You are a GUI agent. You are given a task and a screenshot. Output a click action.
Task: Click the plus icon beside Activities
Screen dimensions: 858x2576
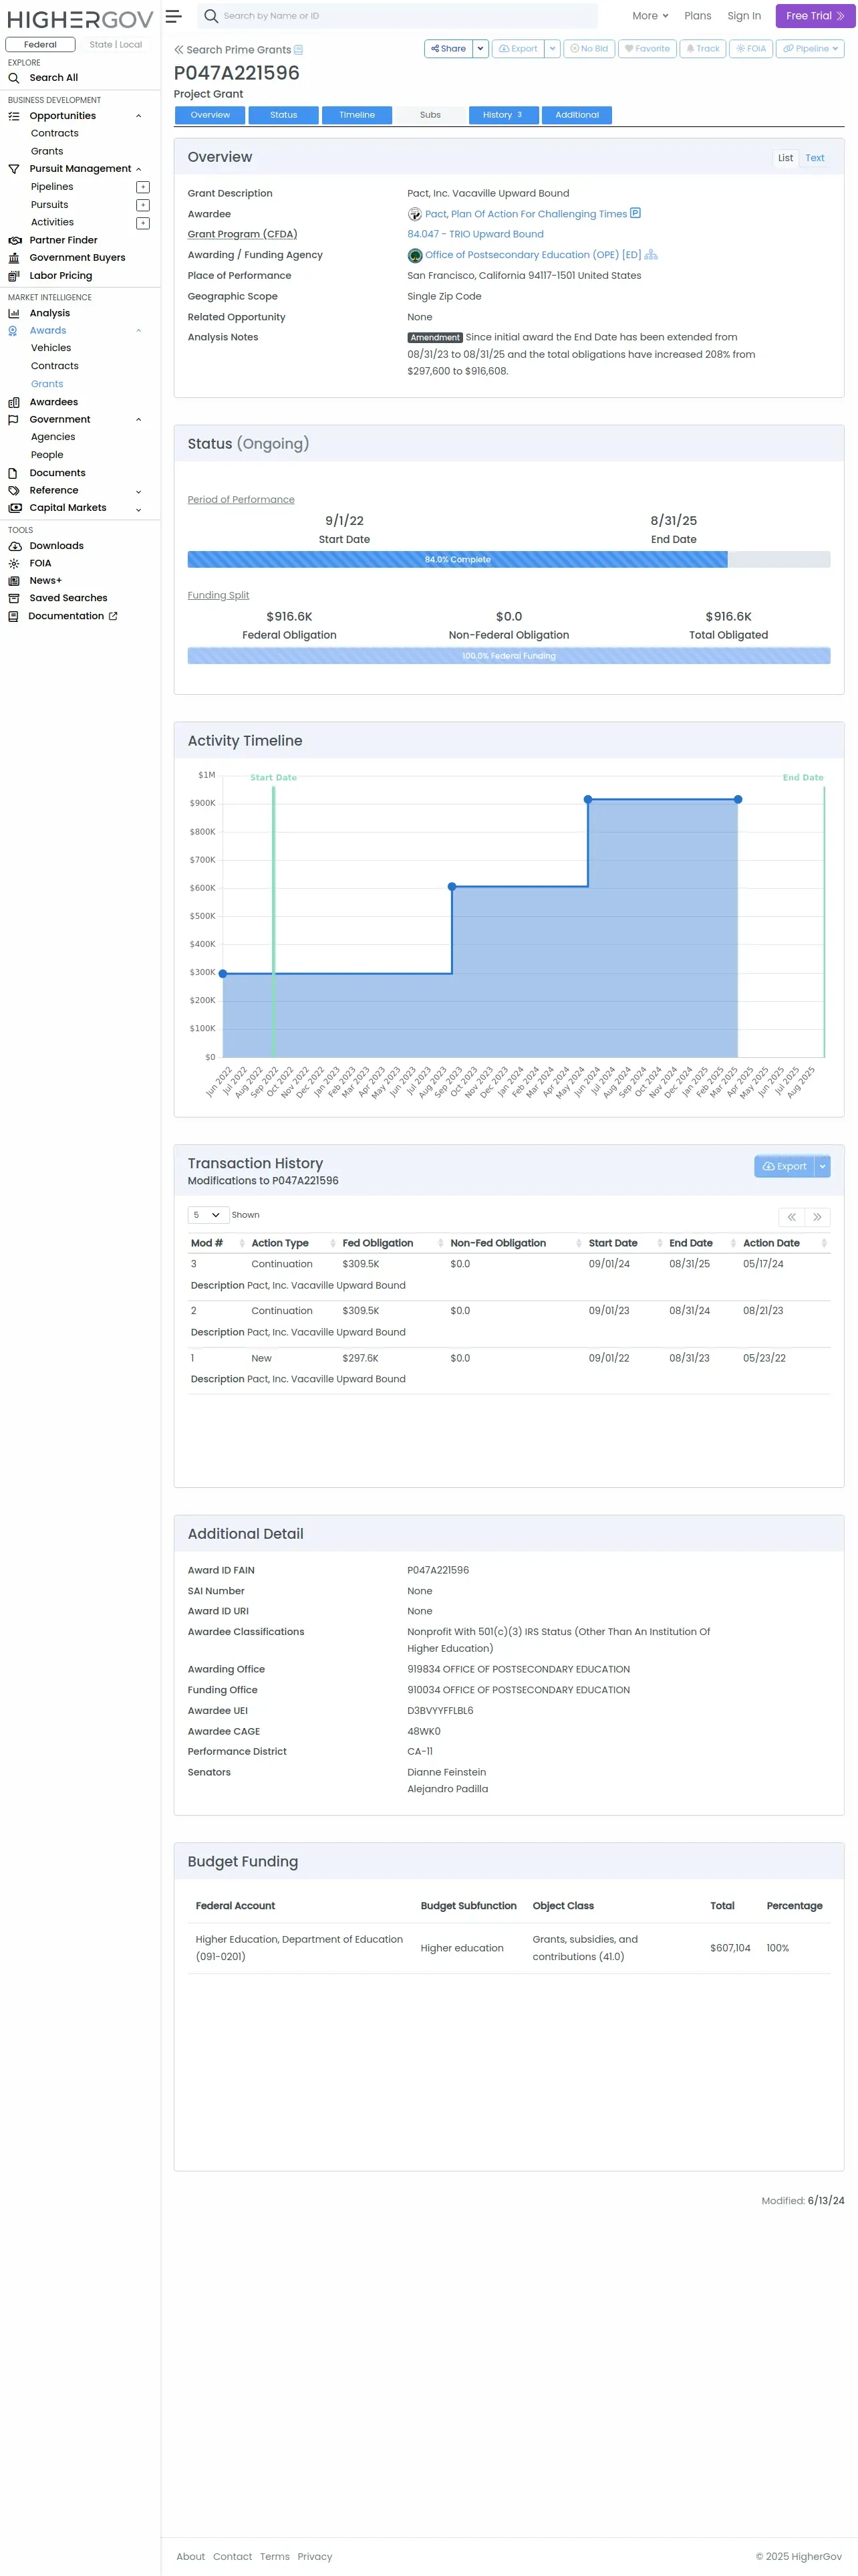143,223
